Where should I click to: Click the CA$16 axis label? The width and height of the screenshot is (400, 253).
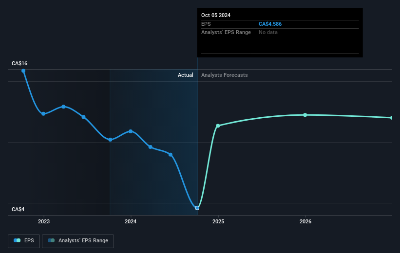[19, 63]
